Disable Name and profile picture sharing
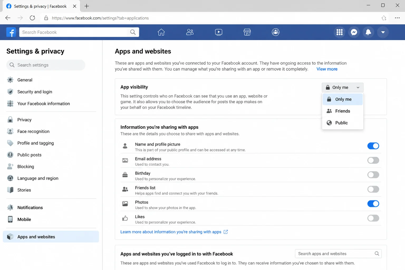Viewport: 405px width, 270px height. point(373,146)
